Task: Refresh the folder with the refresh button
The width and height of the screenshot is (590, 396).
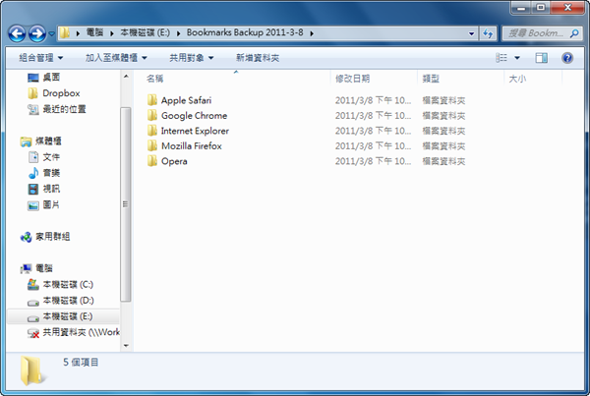Action: 488,33
